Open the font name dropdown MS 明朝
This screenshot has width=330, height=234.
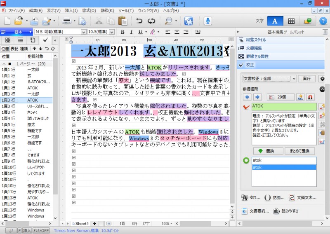pyautogui.click(x=84, y=32)
